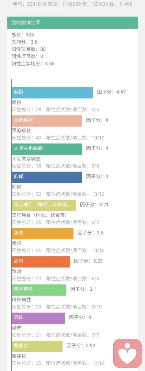Screen dimensions: 145x371
Task: Tap the 总分：324 score line
Action: 23,35
